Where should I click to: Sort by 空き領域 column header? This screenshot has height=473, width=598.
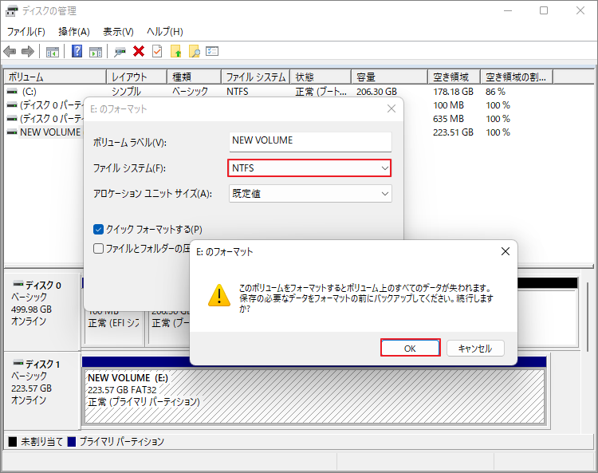click(x=454, y=77)
